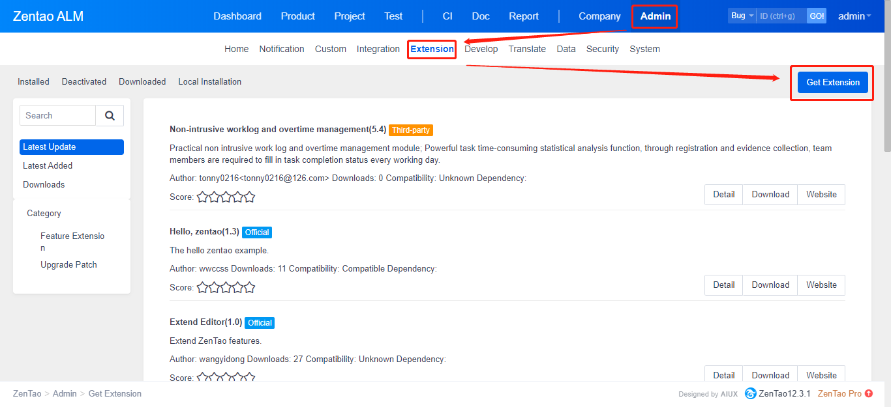Screen dimensions: 891x407
Task: Show Deactivated extensions
Action: pos(84,81)
